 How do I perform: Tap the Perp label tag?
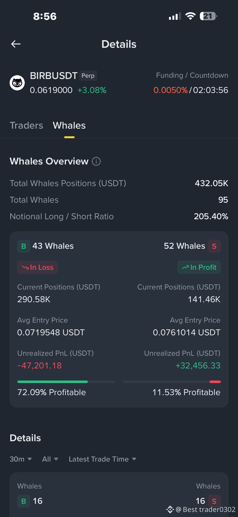[88, 76]
